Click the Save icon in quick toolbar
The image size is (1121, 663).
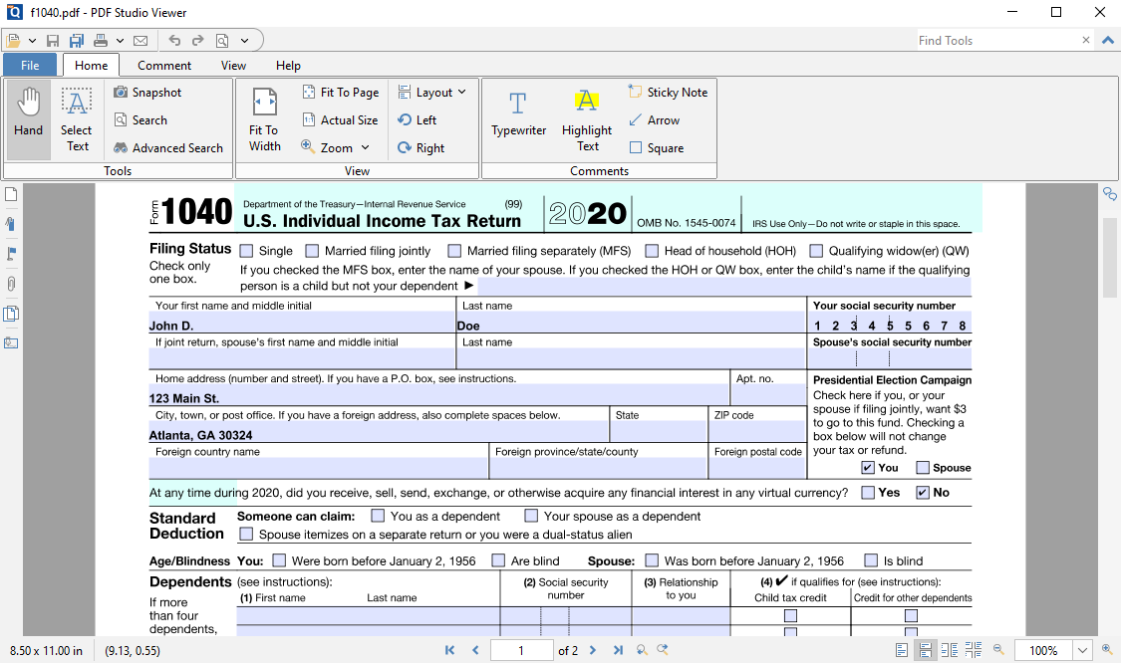[53, 41]
